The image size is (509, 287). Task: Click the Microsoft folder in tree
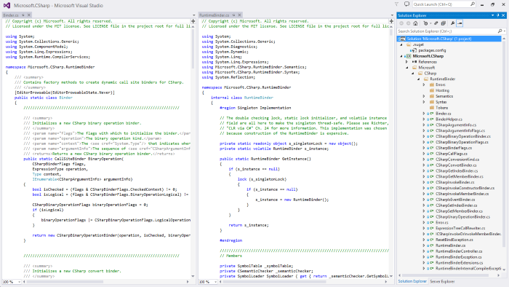[427, 68]
